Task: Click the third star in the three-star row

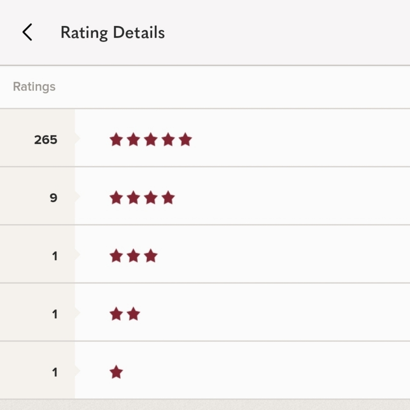Action: (x=151, y=257)
